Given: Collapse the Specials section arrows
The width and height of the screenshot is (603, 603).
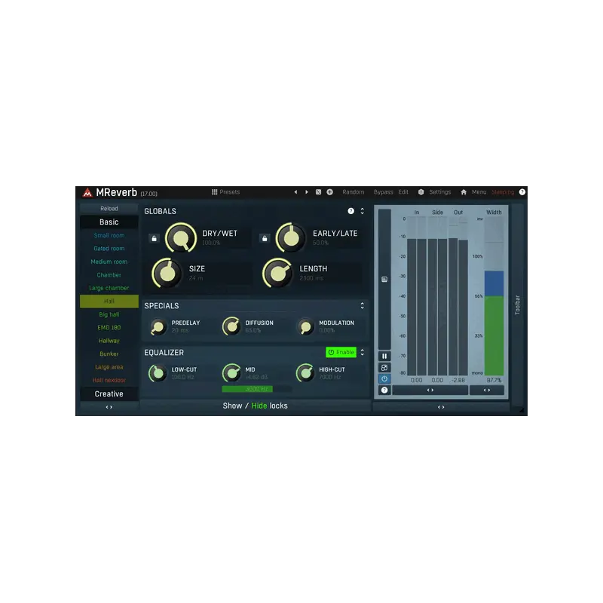Looking at the screenshot, I should (x=363, y=305).
